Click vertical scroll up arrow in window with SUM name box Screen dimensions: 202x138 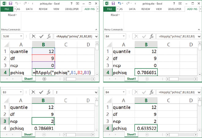tap(97, 43)
